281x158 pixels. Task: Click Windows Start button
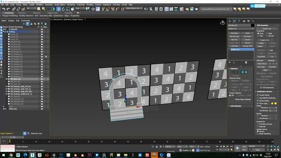[x=4, y=155]
